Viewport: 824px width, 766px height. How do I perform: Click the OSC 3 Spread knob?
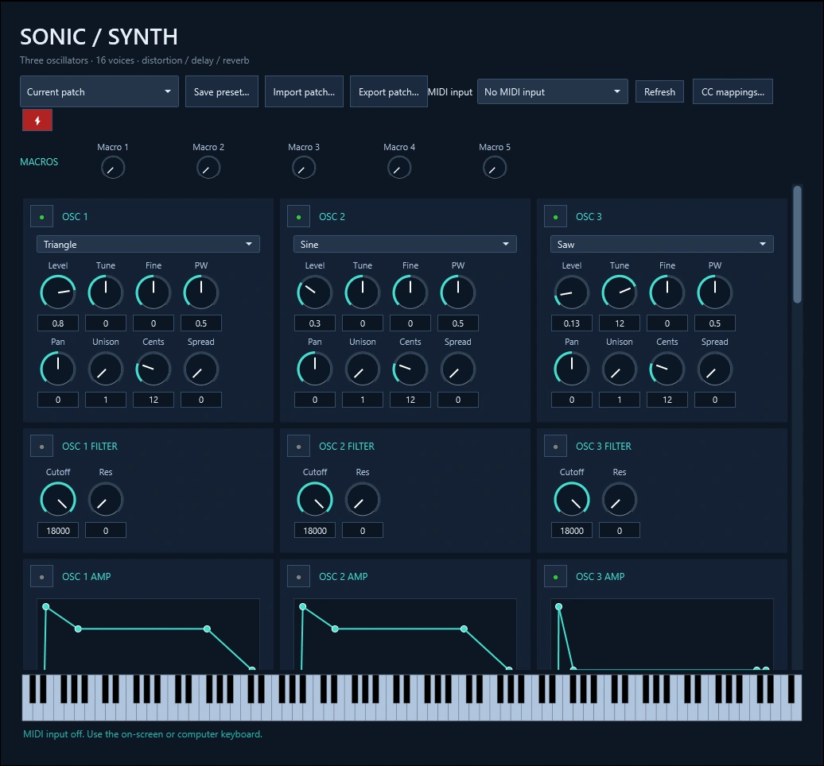point(715,369)
